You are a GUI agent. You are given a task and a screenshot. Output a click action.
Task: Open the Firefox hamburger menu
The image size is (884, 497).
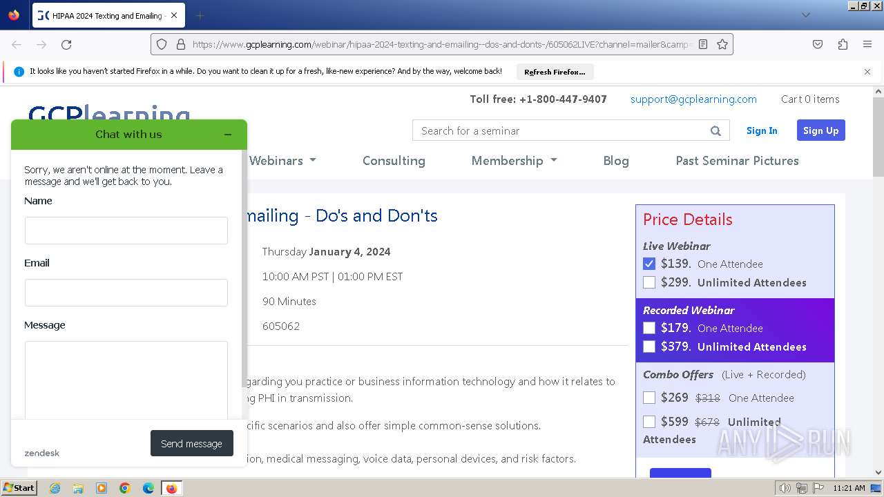click(867, 44)
